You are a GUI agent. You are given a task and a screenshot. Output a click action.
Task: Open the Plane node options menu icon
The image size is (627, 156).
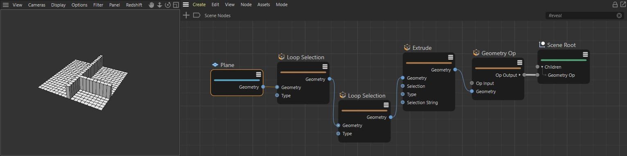pyautogui.click(x=259, y=74)
